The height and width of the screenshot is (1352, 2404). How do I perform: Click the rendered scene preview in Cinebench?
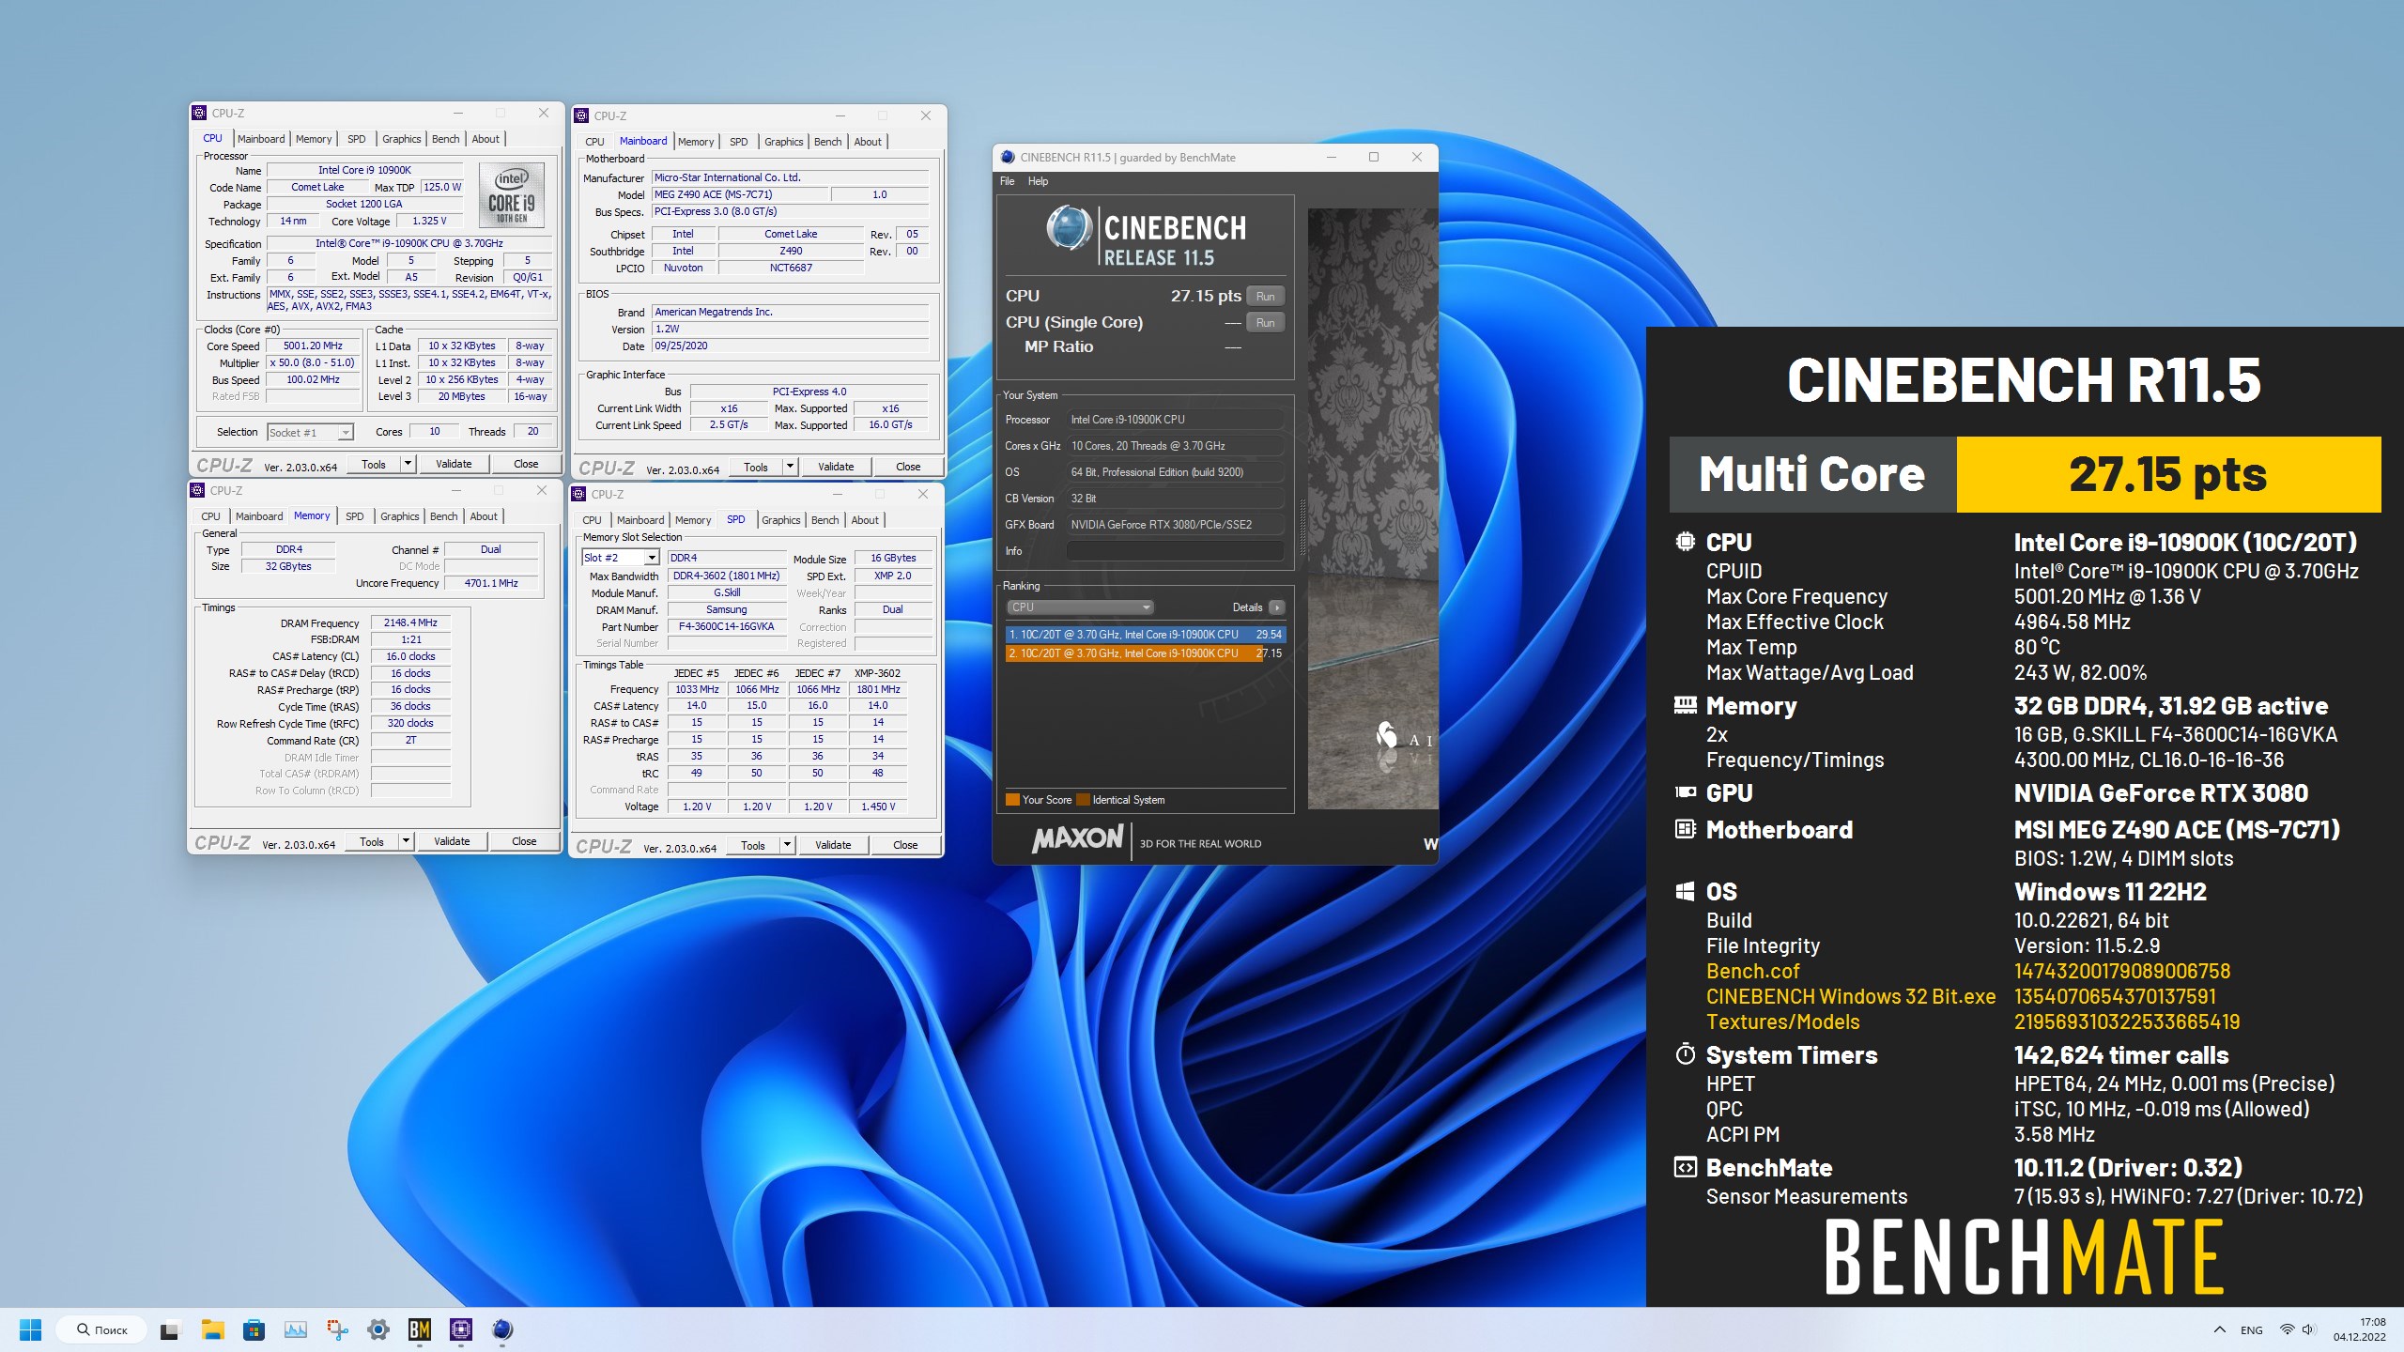coord(1373,508)
